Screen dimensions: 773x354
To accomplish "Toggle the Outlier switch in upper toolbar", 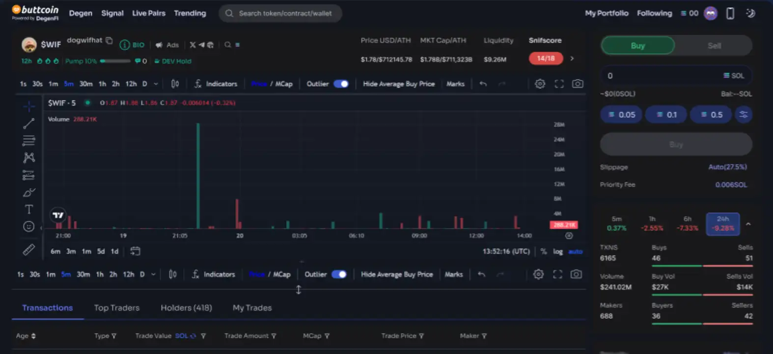I will [341, 84].
